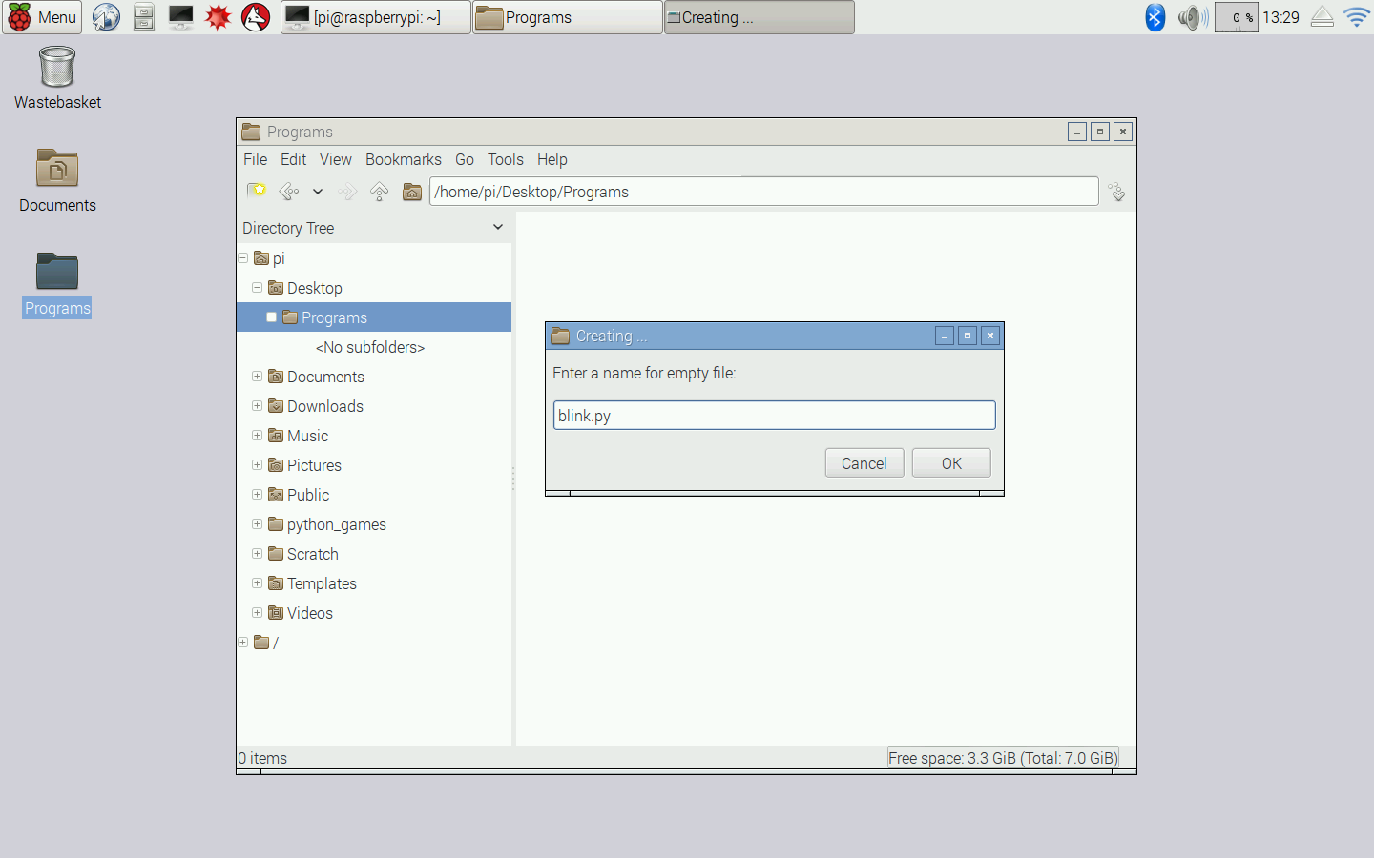Collapse the pi tree node

243,258
